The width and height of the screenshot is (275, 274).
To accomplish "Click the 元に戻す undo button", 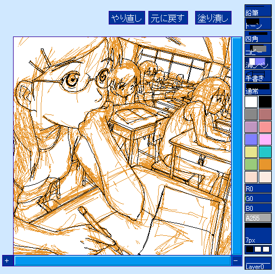I will coord(168,17).
